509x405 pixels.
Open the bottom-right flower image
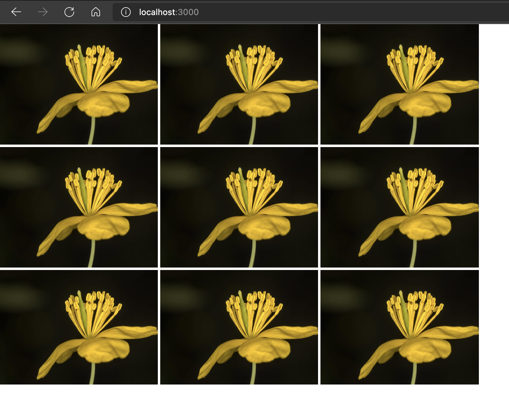pos(399,327)
